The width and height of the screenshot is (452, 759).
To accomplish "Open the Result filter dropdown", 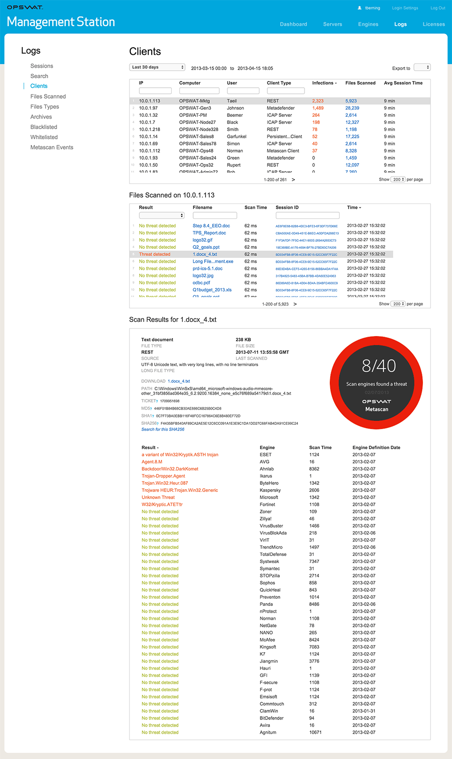I will [161, 215].
